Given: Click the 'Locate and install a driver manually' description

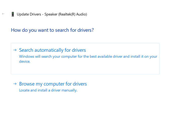Looking at the screenshot, I should click(48, 90).
